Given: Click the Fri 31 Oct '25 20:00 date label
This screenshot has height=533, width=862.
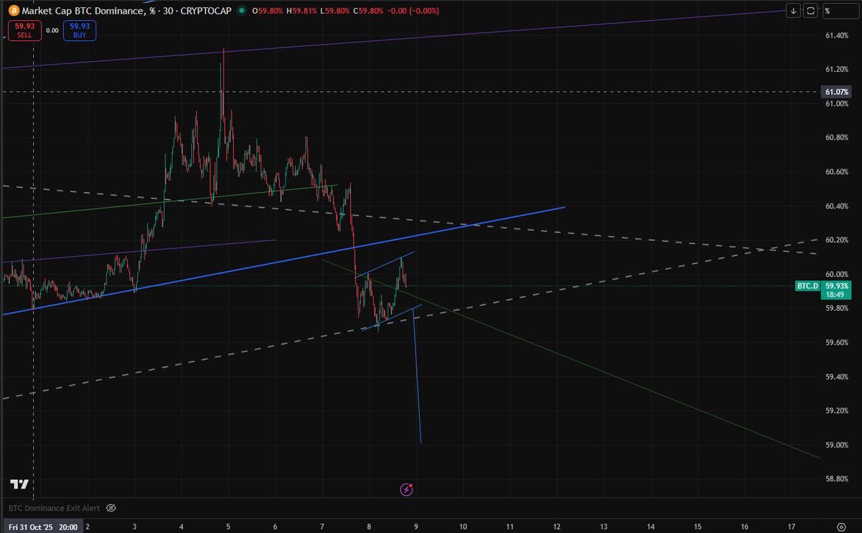Looking at the screenshot, I should pos(43,527).
